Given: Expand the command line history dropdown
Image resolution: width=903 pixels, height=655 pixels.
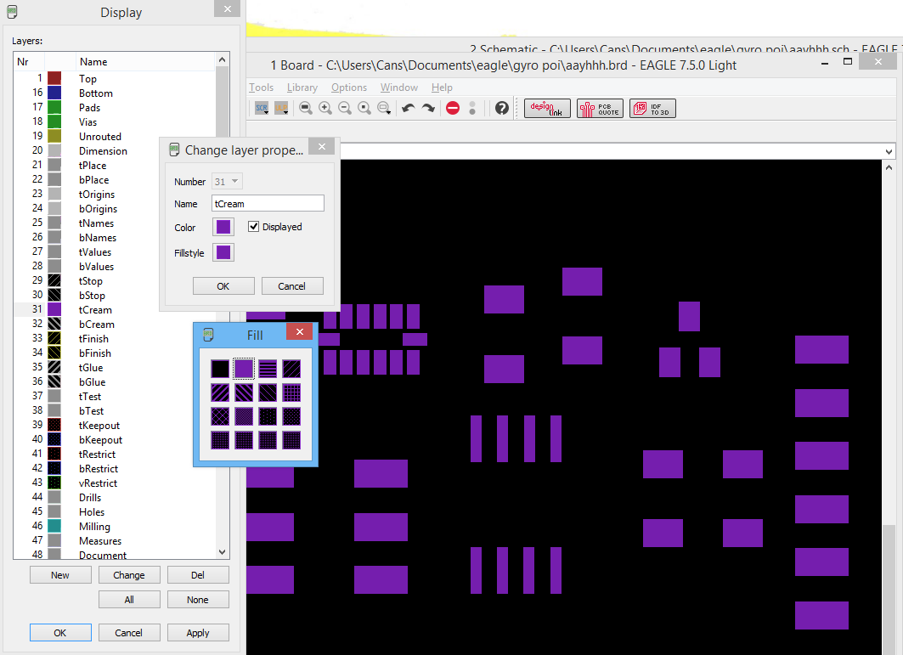Looking at the screenshot, I should point(889,151).
